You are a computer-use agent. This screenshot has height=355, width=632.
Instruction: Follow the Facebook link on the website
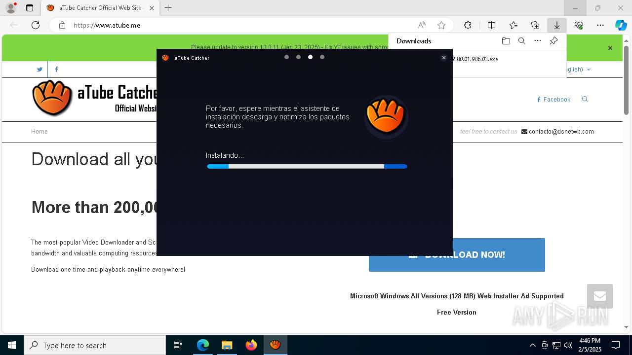(x=553, y=100)
